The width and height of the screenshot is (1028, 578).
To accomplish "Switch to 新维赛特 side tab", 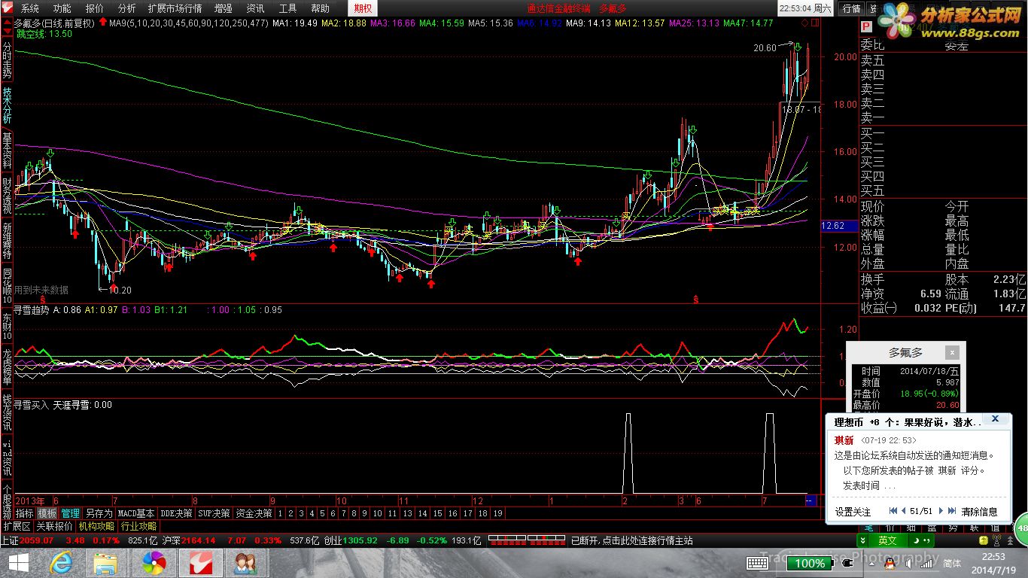I will 7,240.
